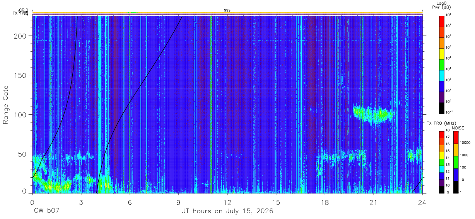
Task: Click the black segment of the NOISE colorbar
Action: click(456, 186)
